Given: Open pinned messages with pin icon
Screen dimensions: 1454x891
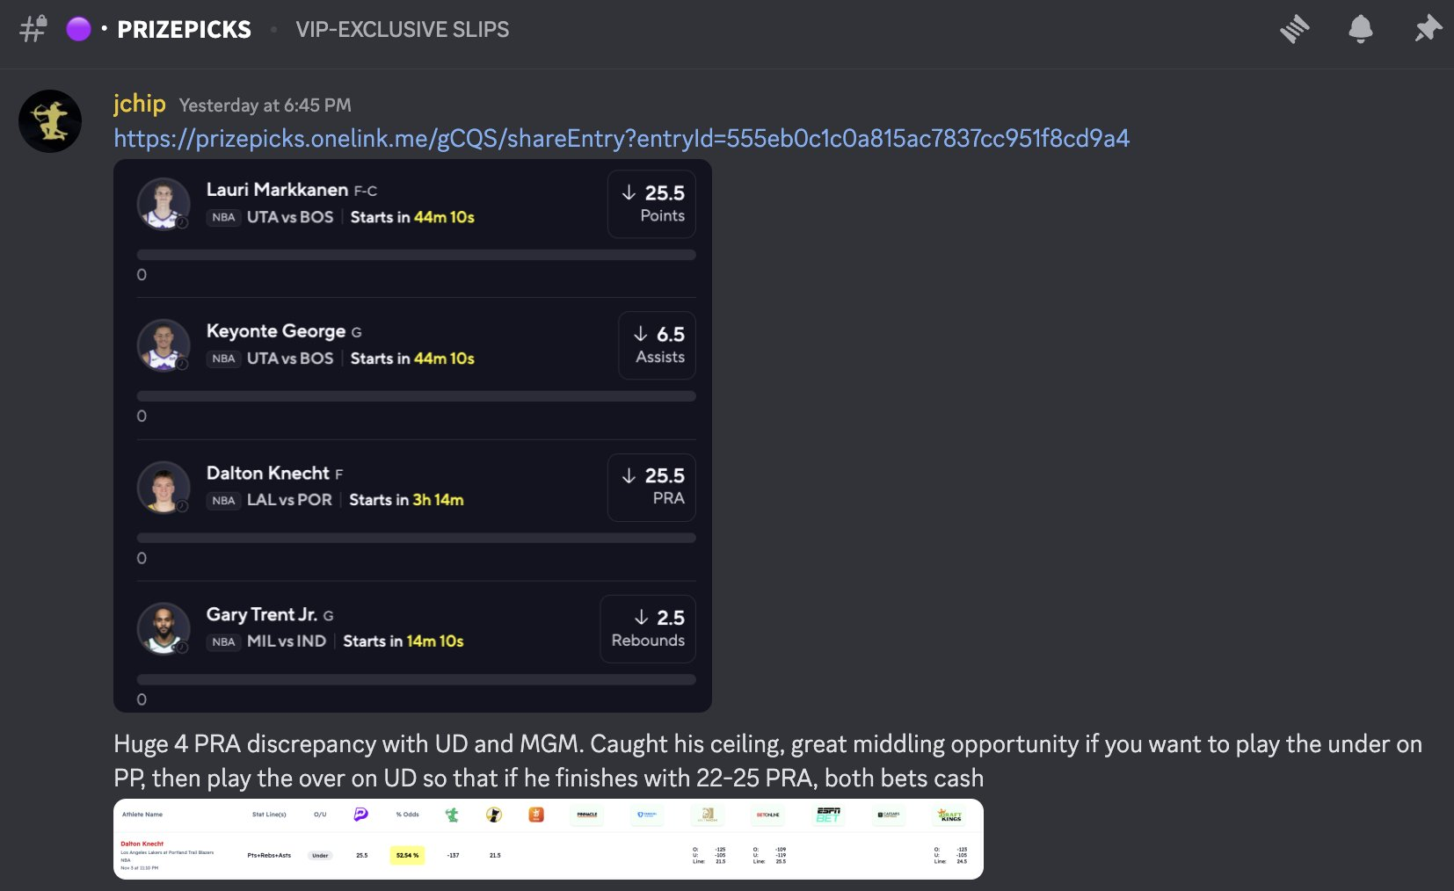Looking at the screenshot, I should (x=1428, y=29).
